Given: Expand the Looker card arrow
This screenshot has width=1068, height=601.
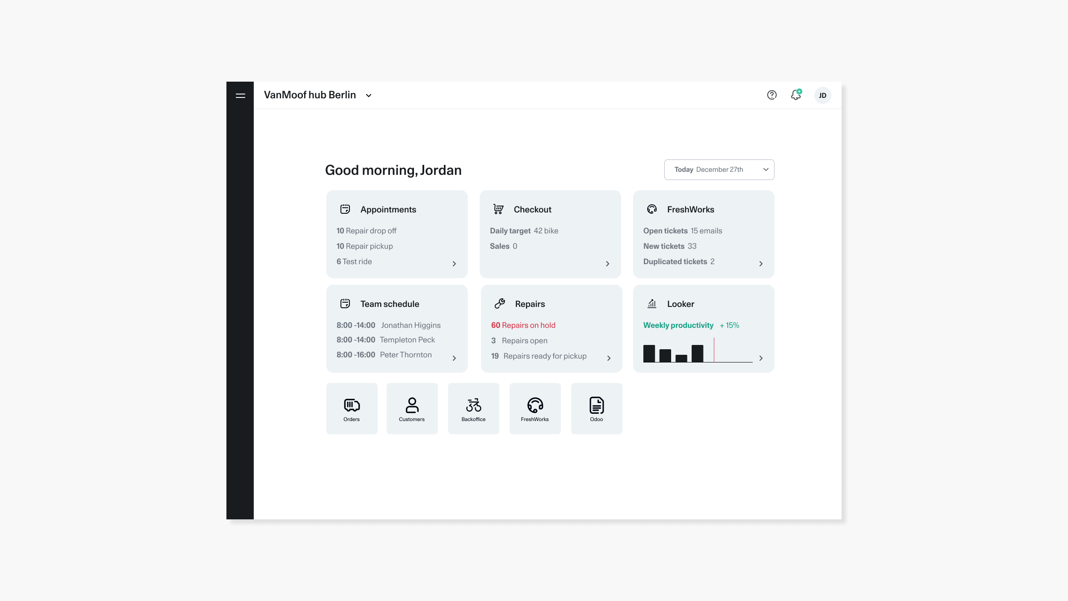Looking at the screenshot, I should click(761, 358).
